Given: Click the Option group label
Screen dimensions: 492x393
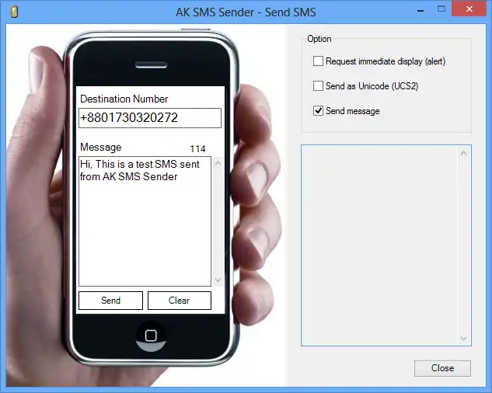Looking at the screenshot, I should point(319,39).
